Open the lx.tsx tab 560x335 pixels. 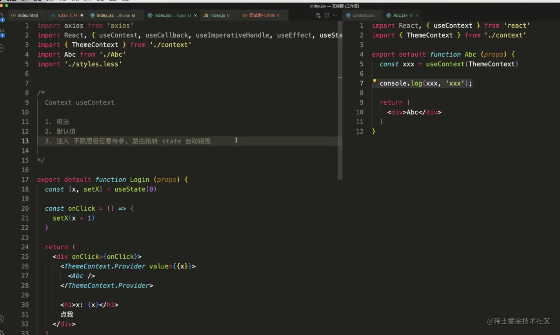coord(67,15)
